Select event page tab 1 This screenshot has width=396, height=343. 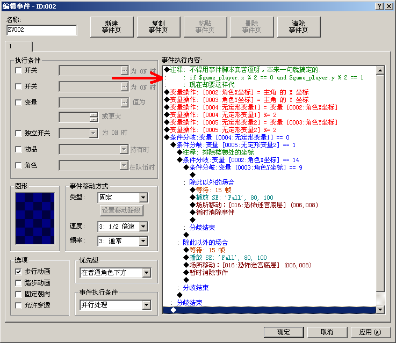pos(19,46)
